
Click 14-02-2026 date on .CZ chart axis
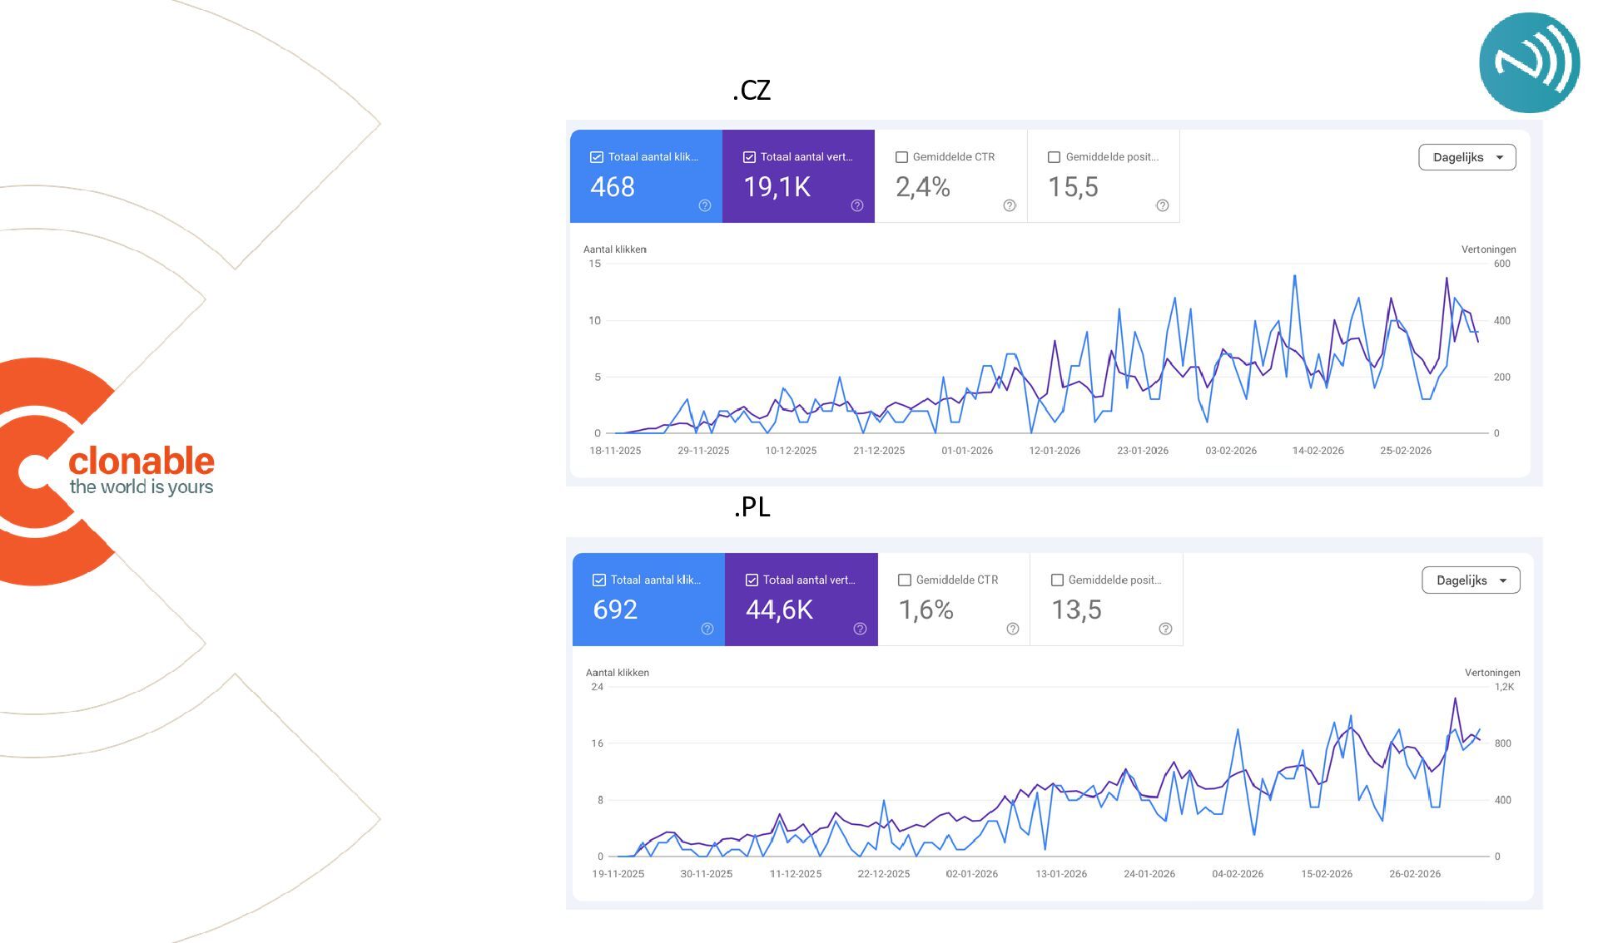[x=1318, y=451]
